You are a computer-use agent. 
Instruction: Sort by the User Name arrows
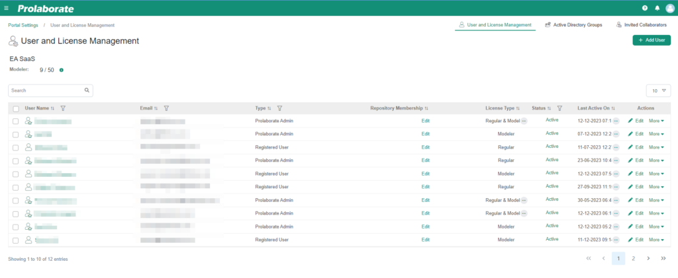[x=53, y=108]
